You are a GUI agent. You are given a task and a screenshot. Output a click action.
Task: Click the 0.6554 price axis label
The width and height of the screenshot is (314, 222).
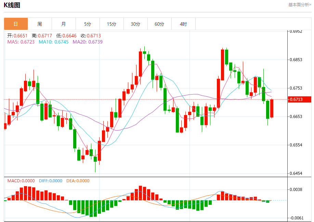tap(296, 145)
